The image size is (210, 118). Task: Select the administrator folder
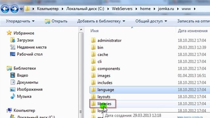[x=109, y=40]
